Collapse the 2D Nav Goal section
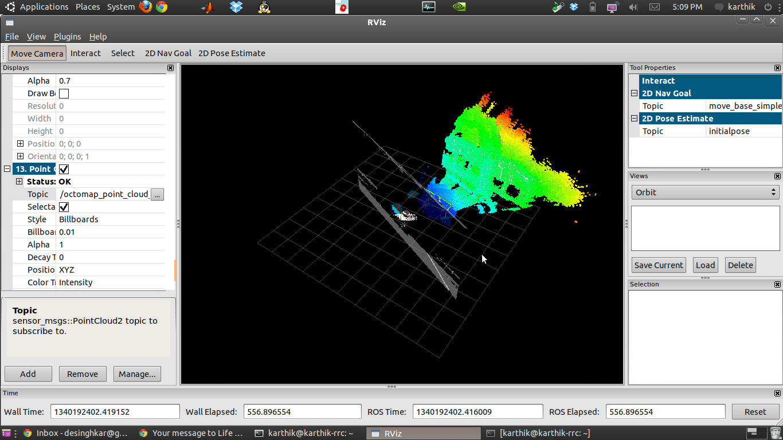 [635, 93]
